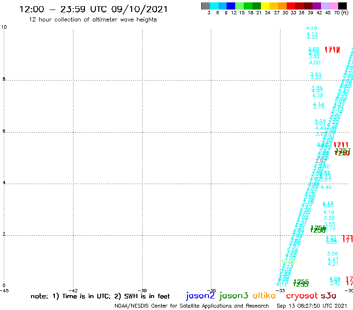Click the latitude axis label '4'

click(4, 183)
